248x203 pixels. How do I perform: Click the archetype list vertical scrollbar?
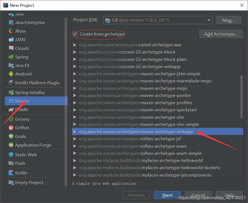pyautogui.click(x=241, y=96)
